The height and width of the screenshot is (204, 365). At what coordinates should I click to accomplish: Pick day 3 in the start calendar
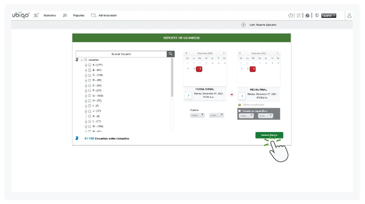pos(219,63)
